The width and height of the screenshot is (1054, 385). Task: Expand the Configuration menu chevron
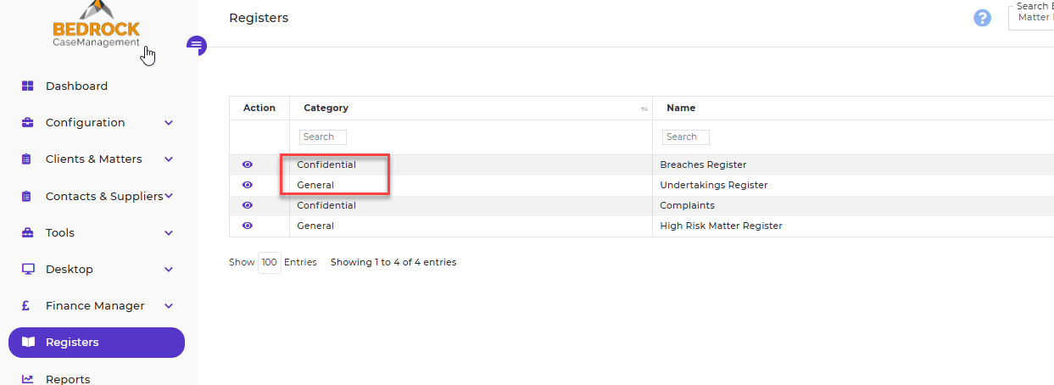tap(169, 123)
